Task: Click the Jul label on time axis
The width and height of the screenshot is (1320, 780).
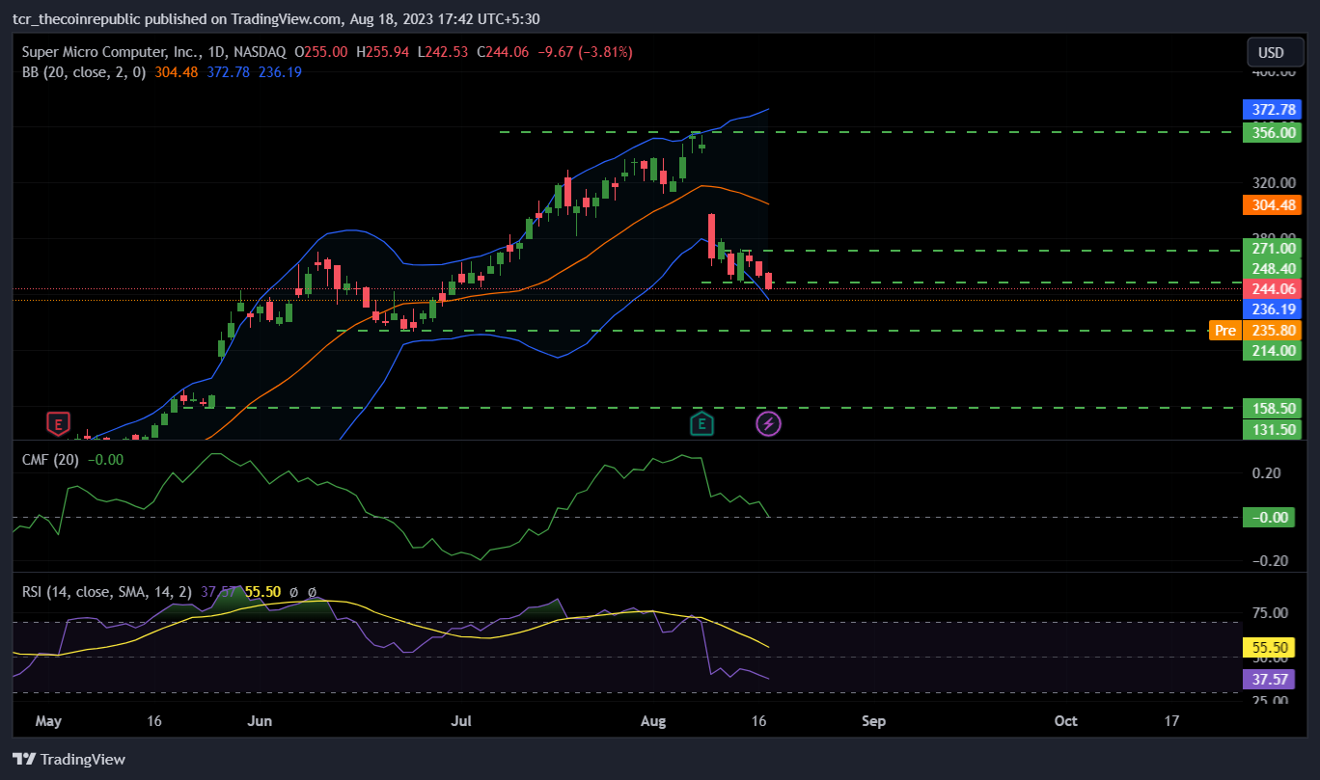Action: (x=462, y=721)
